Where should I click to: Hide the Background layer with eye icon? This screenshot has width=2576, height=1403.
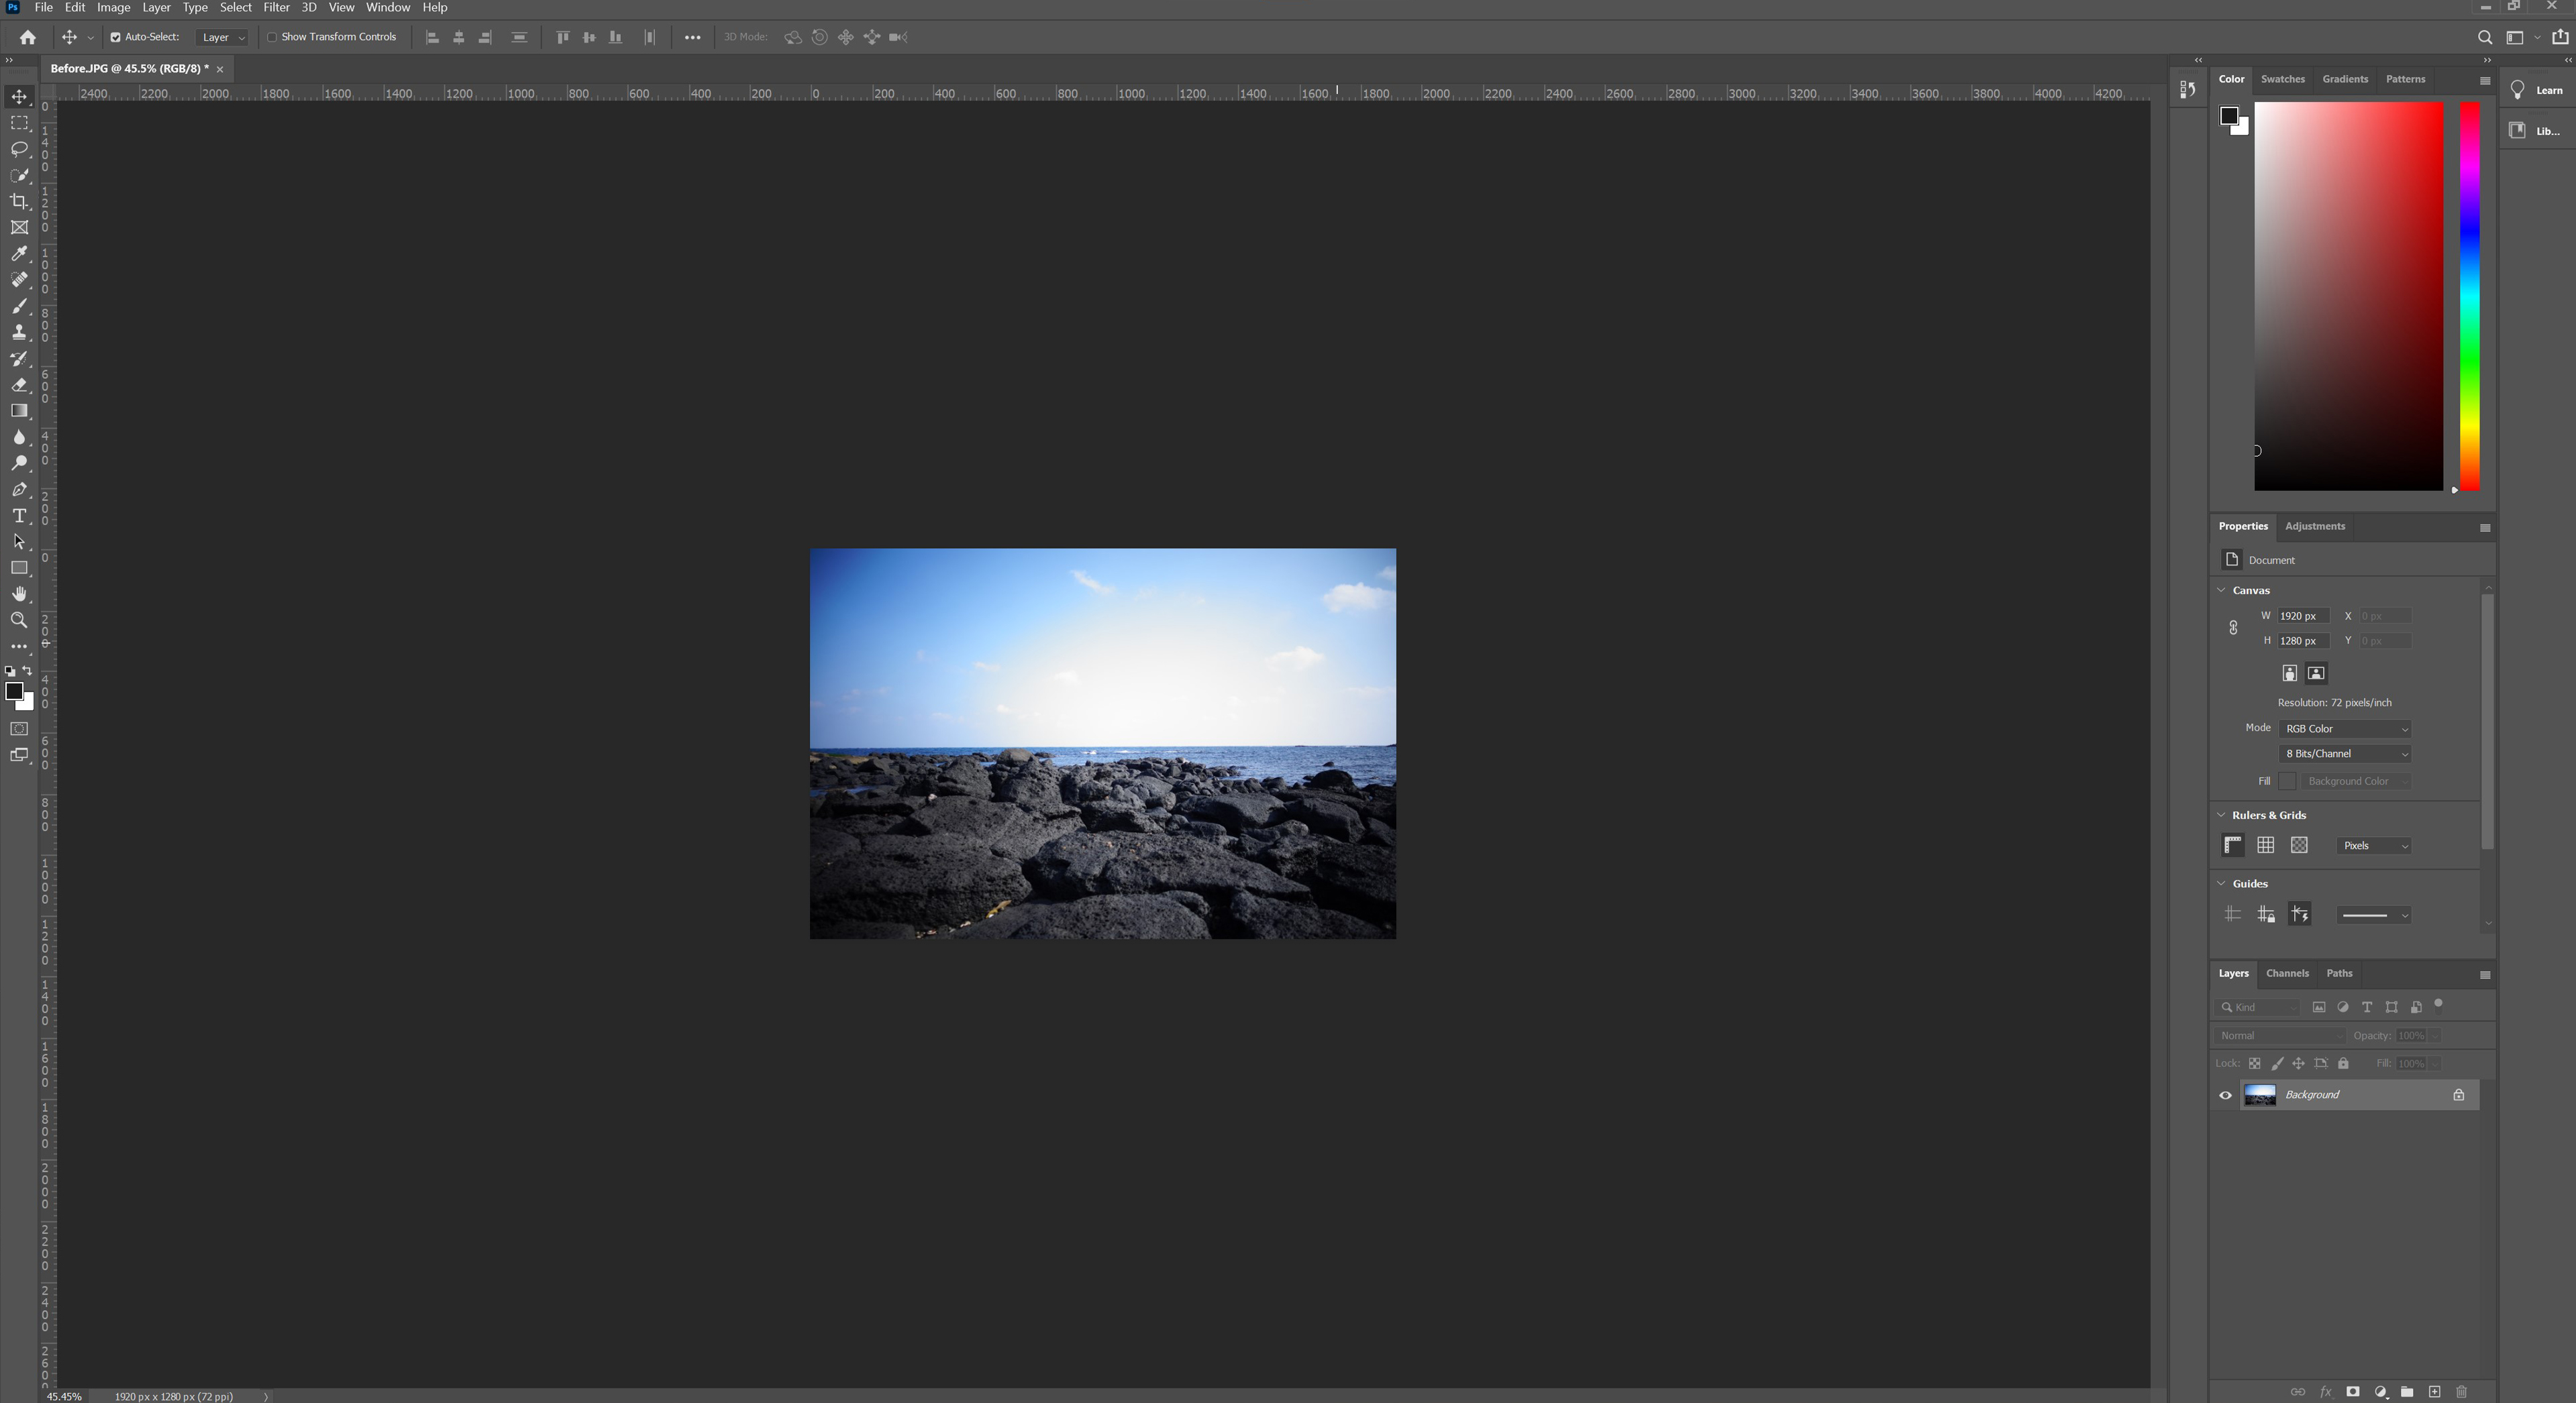pyautogui.click(x=2225, y=1095)
